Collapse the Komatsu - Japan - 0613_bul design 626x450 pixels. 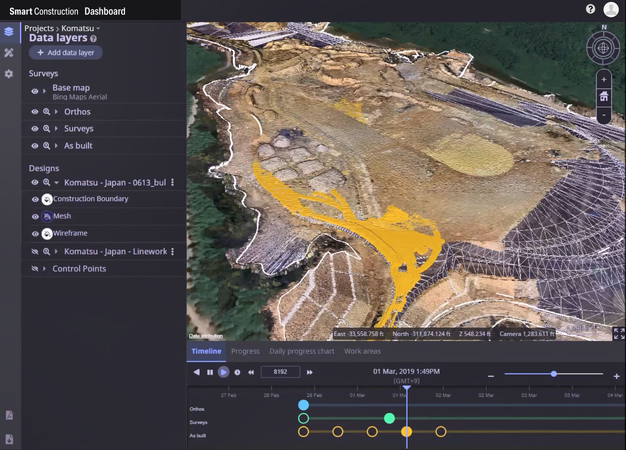[x=56, y=182]
